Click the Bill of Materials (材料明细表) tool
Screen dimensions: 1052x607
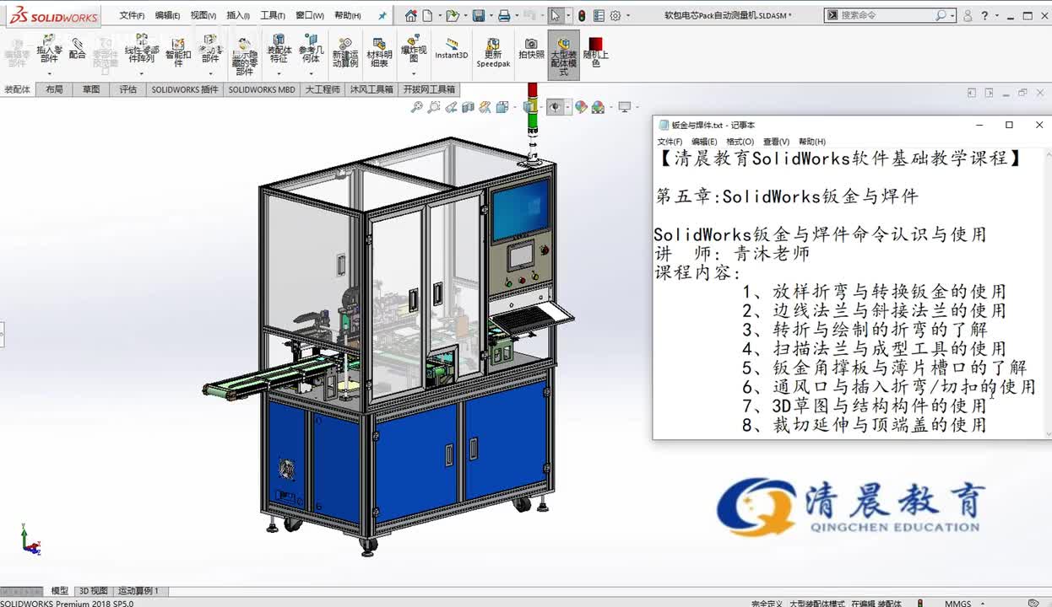point(380,52)
